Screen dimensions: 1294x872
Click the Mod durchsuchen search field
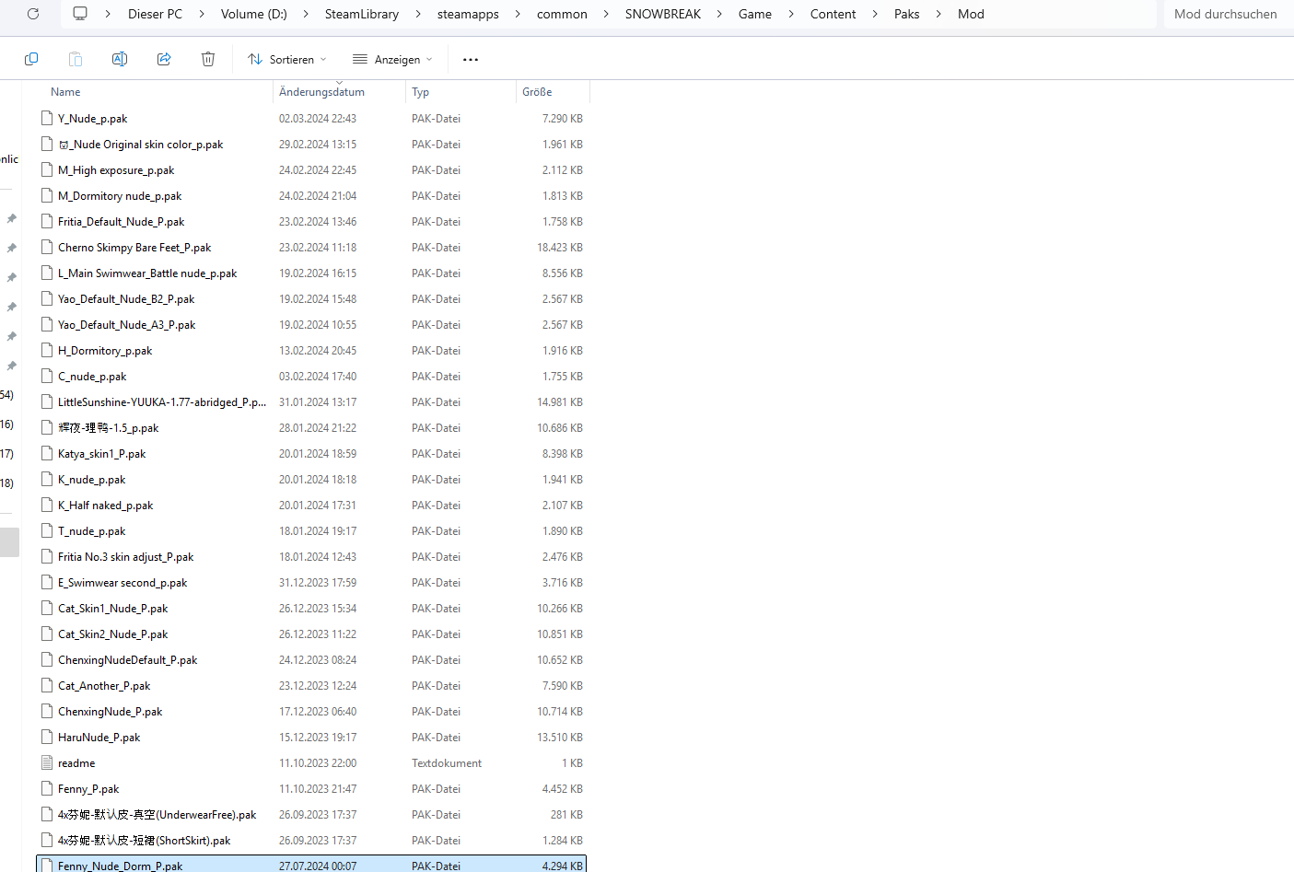(x=1225, y=14)
